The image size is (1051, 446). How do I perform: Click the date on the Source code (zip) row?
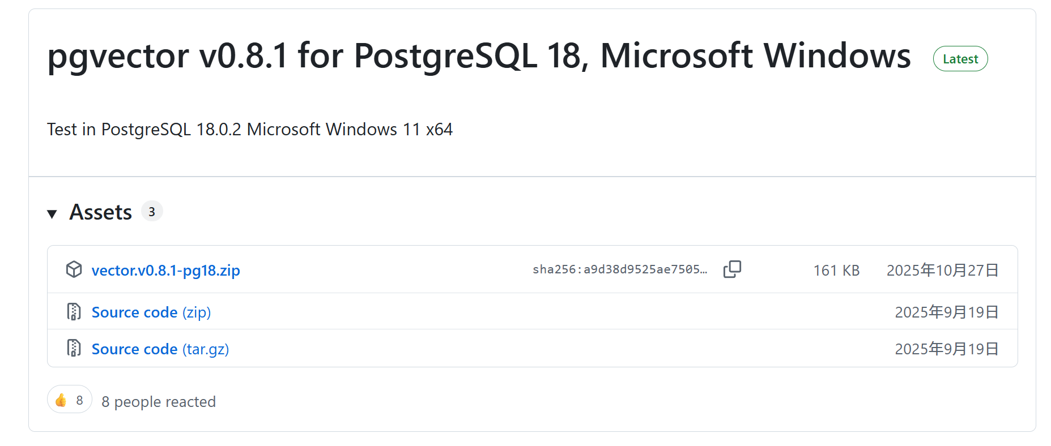[946, 312]
